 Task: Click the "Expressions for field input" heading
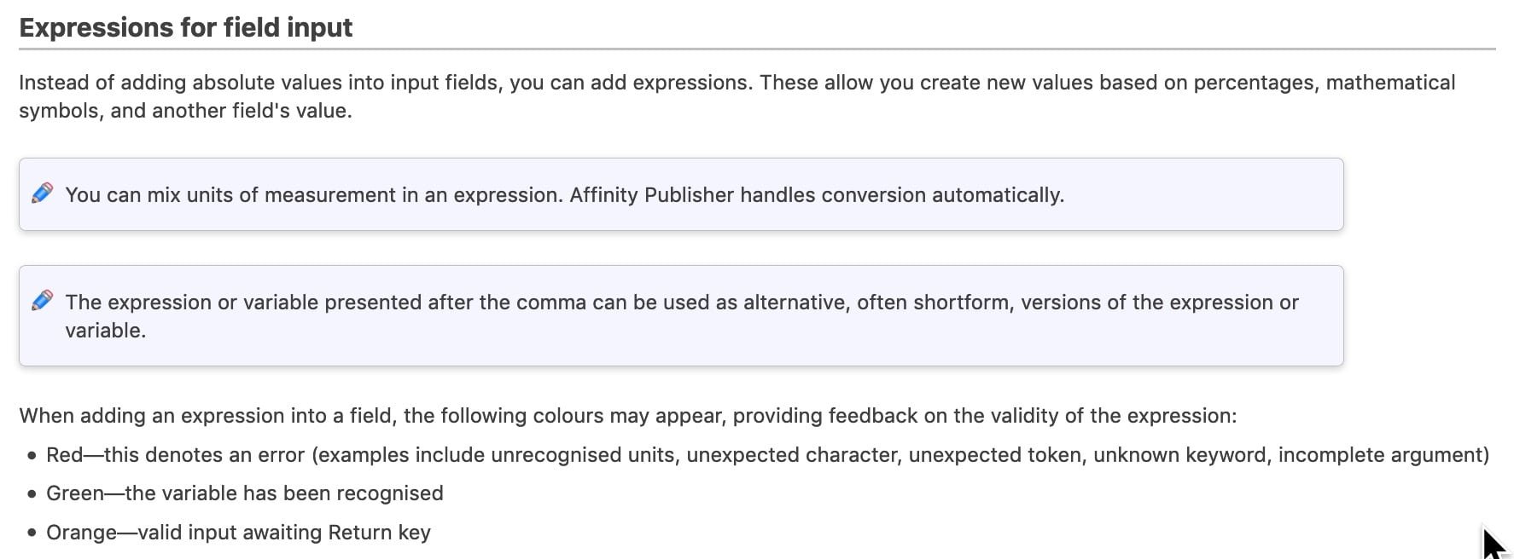tap(185, 27)
